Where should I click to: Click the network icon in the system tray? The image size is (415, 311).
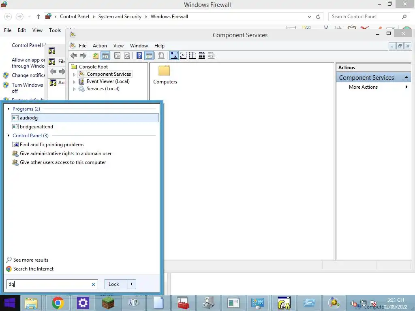[364, 304]
